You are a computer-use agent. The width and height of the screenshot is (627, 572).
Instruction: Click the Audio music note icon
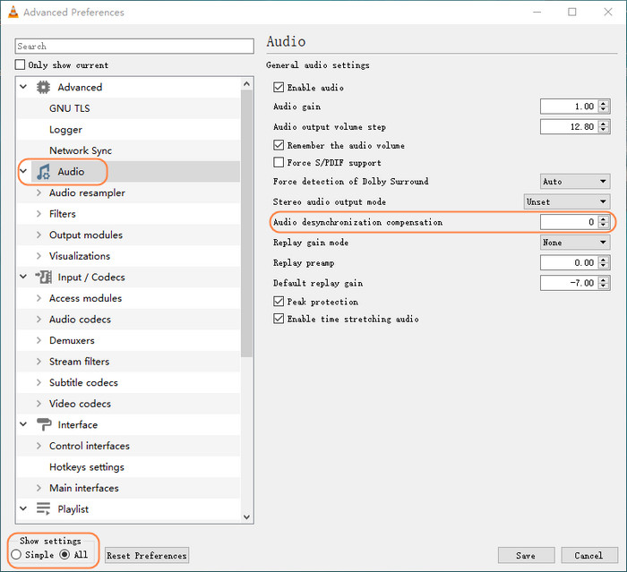(x=43, y=172)
